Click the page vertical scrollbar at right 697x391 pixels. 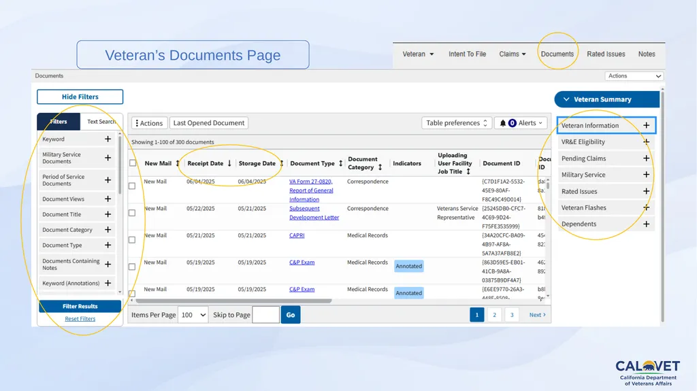[x=662, y=207]
